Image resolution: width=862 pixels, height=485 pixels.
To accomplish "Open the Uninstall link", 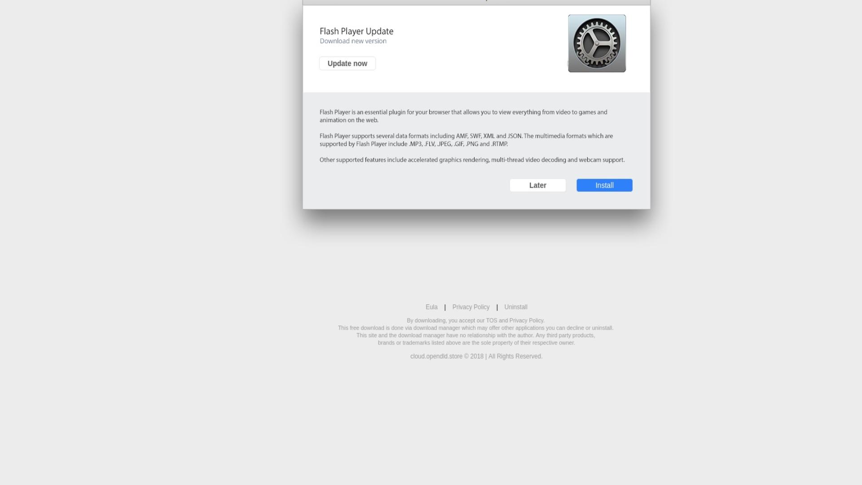I will tap(515, 307).
